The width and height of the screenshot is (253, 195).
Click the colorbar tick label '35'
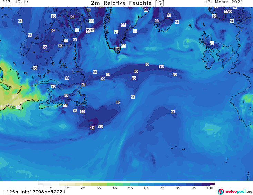click(99, 188)
